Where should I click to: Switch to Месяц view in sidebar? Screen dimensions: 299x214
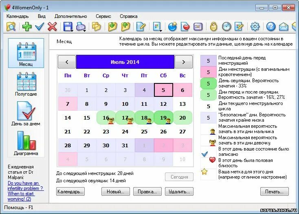click(x=26, y=53)
